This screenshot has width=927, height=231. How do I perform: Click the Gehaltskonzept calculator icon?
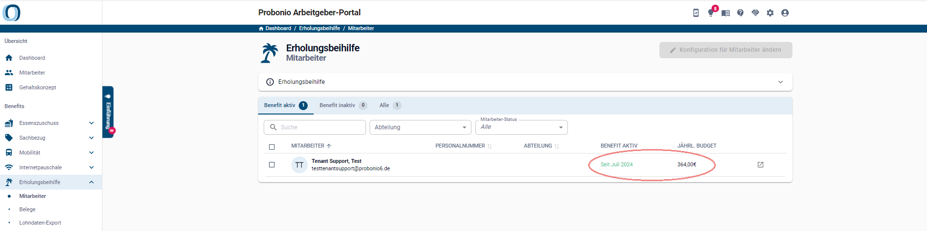(9, 87)
